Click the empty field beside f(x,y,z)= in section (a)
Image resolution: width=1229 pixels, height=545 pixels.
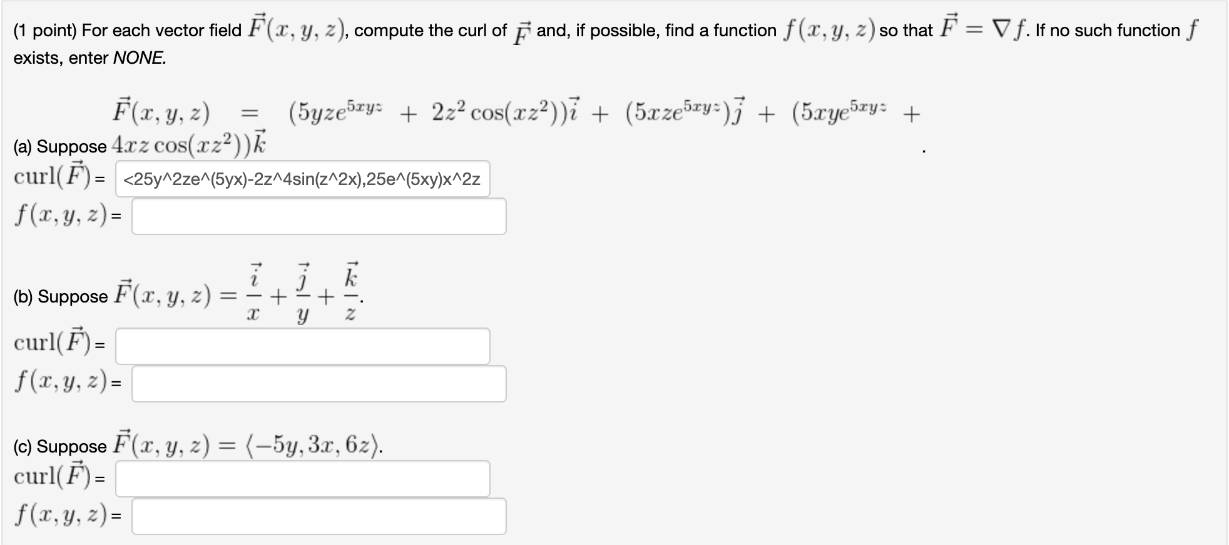coord(319,217)
